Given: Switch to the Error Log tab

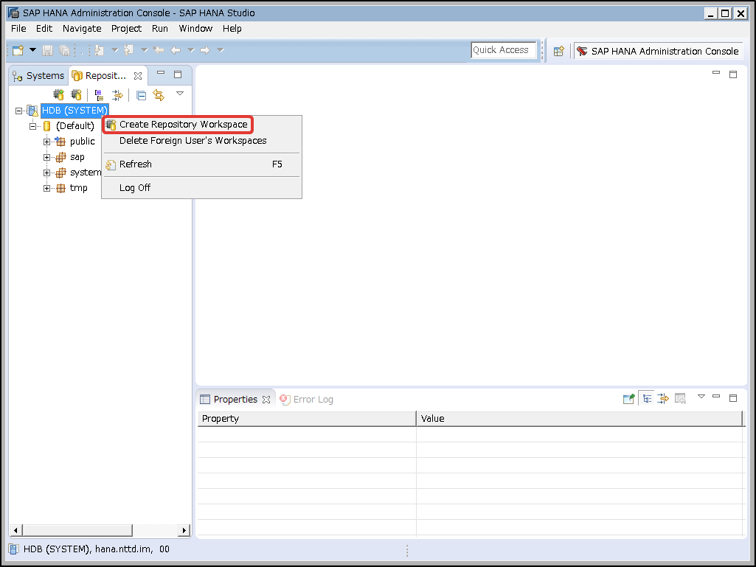Looking at the screenshot, I should [x=307, y=399].
